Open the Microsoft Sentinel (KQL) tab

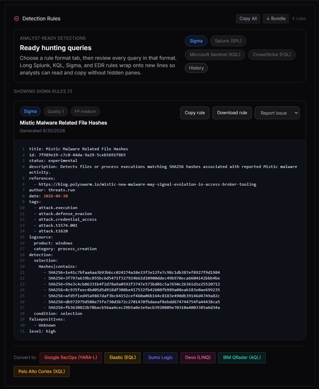[x=215, y=54]
